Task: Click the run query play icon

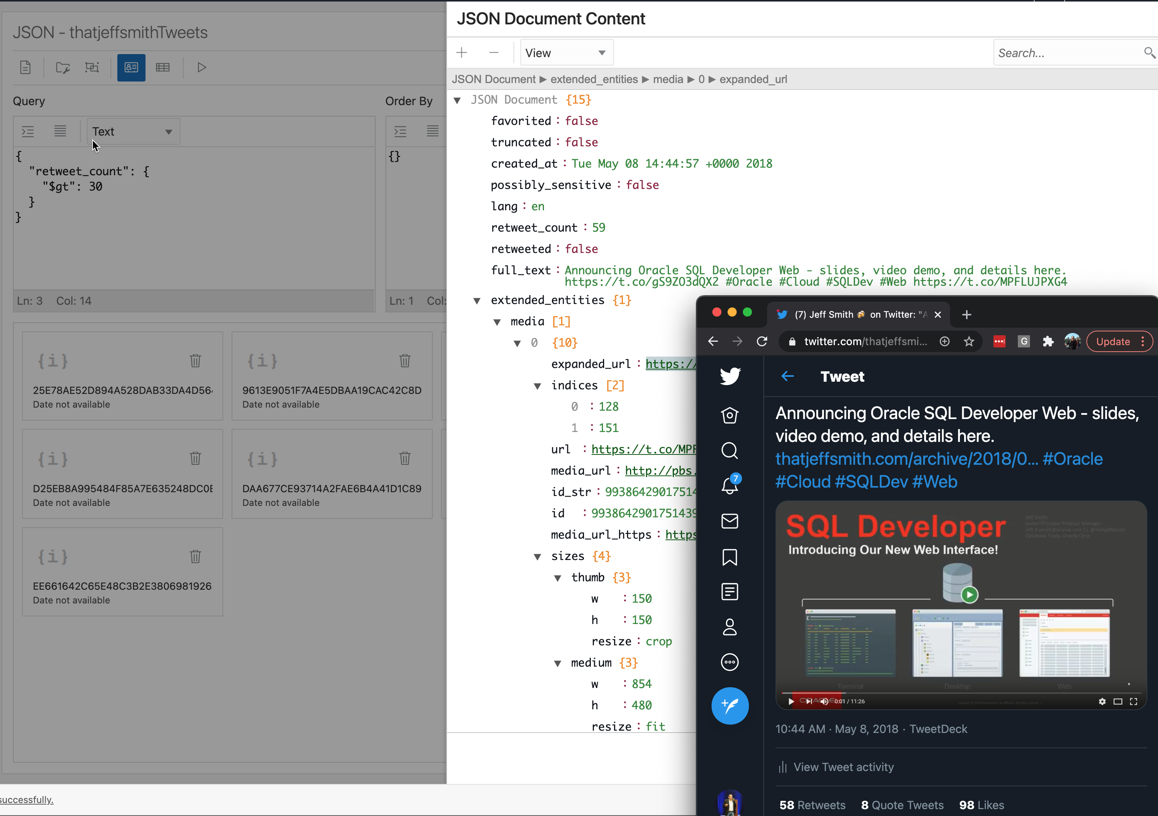Action: tap(202, 67)
